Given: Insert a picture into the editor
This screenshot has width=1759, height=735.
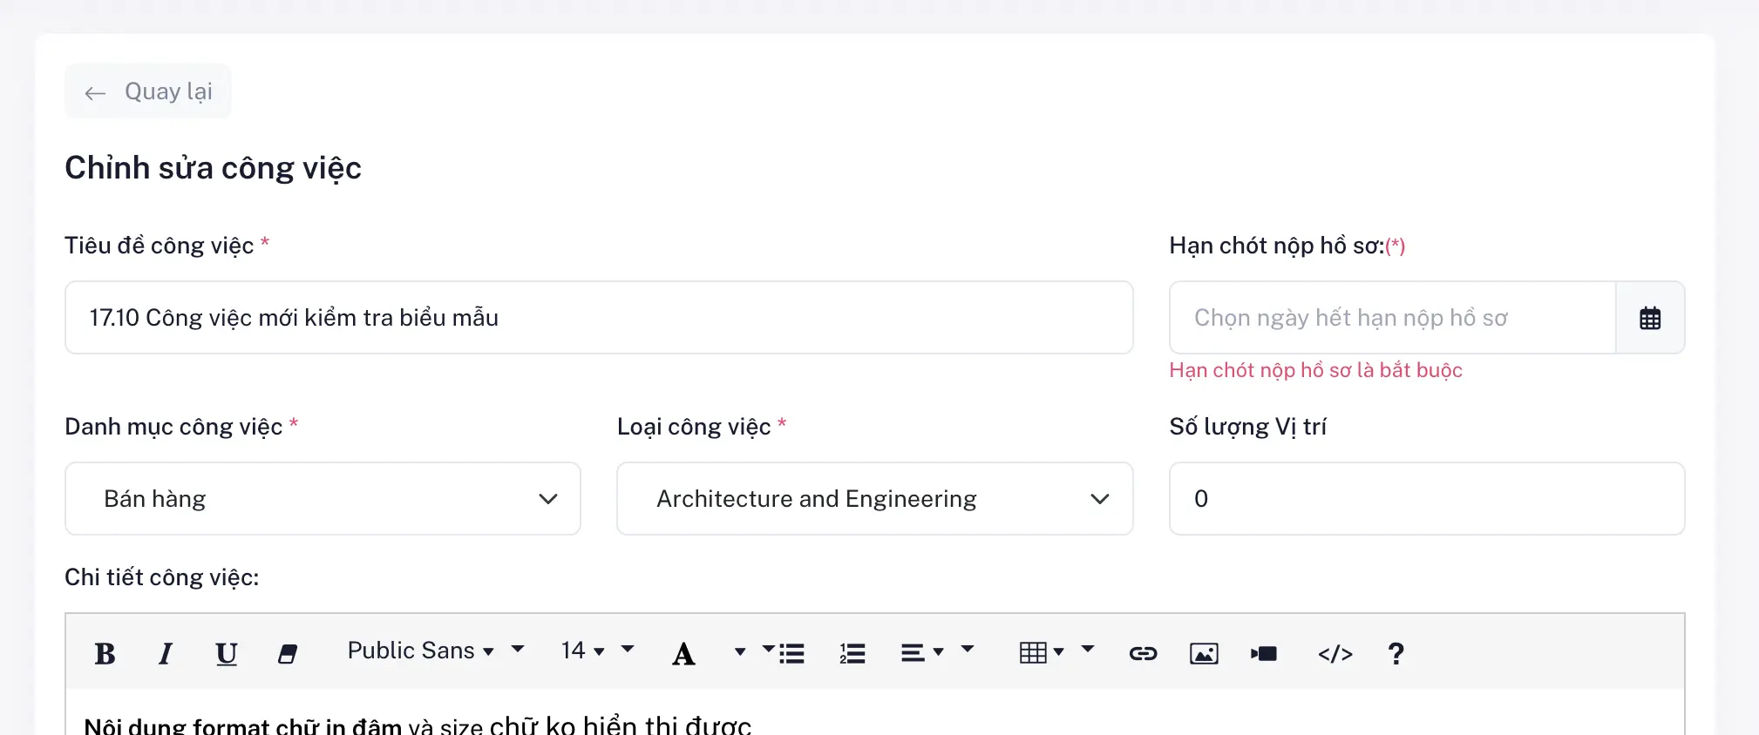Looking at the screenshot, I should coord(1204,653).
